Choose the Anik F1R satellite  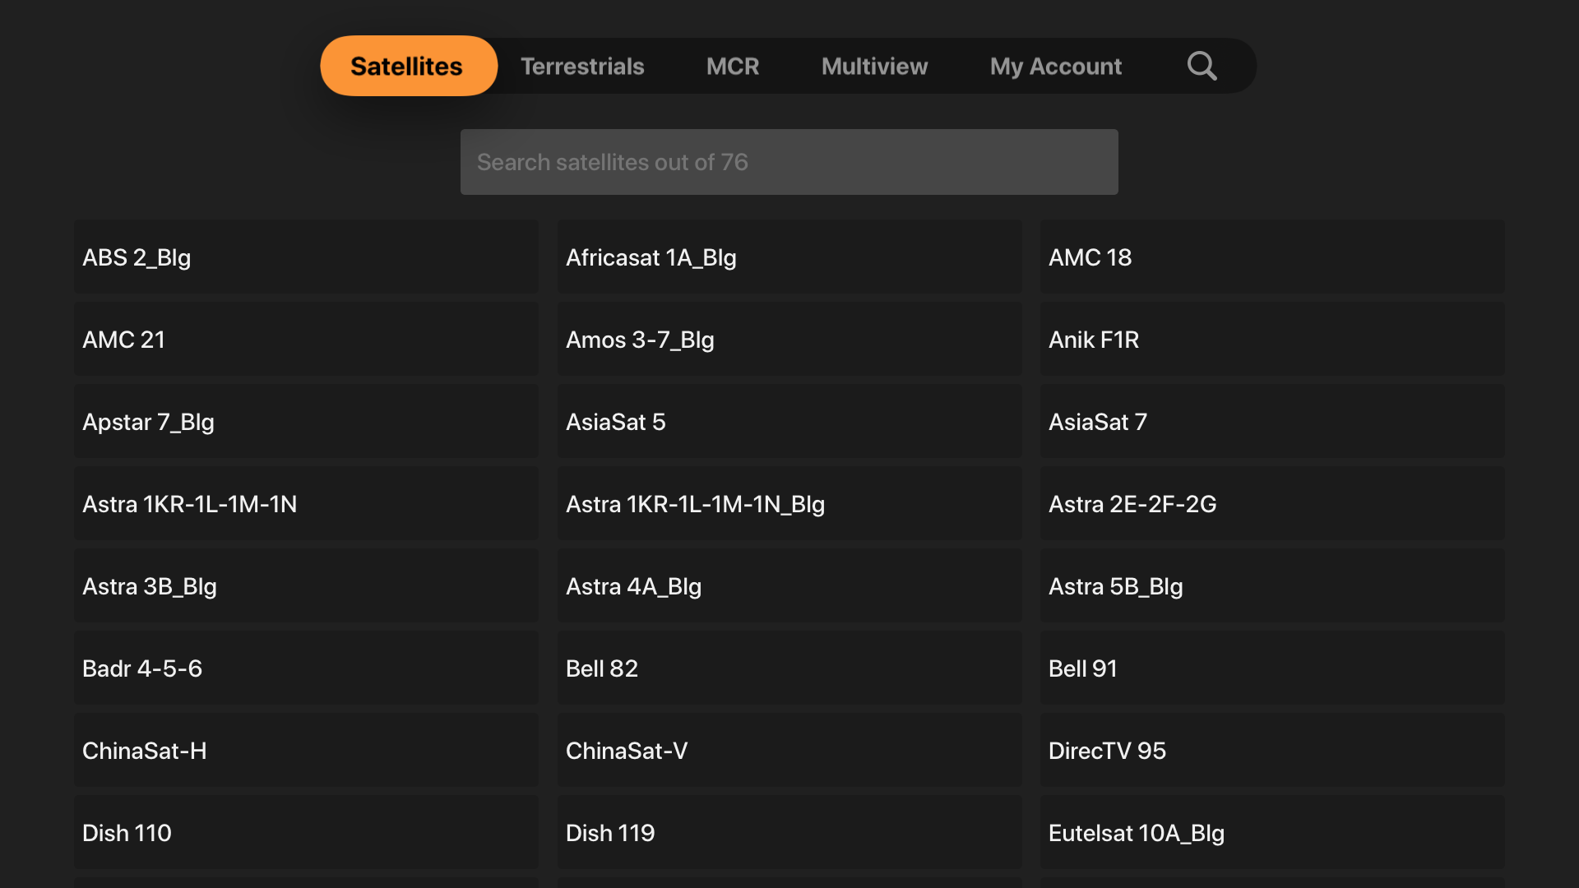[1273, 340]
